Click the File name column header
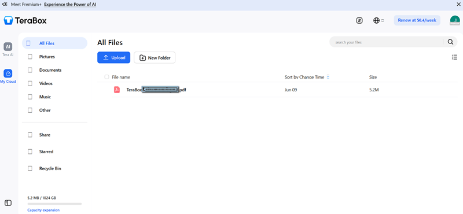 tap(121, 77)
